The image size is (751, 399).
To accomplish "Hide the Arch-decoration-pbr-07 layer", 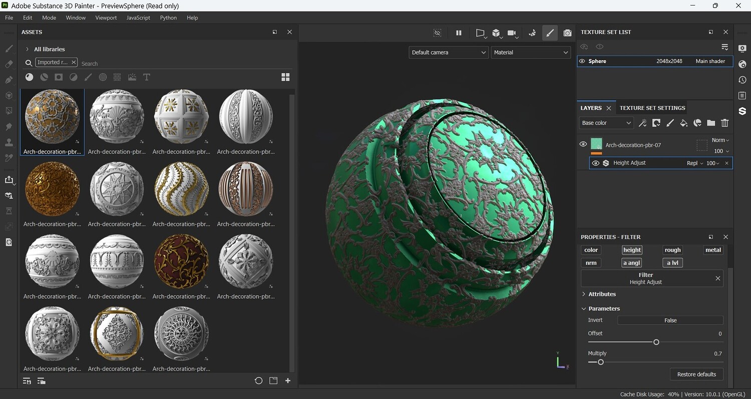I will (583, 144).
